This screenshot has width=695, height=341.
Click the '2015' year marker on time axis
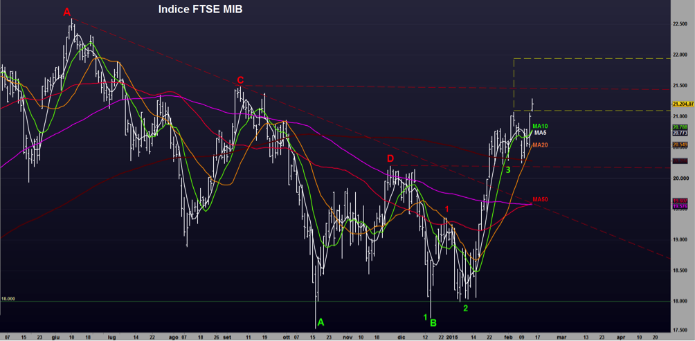click(x=453, y=337)
